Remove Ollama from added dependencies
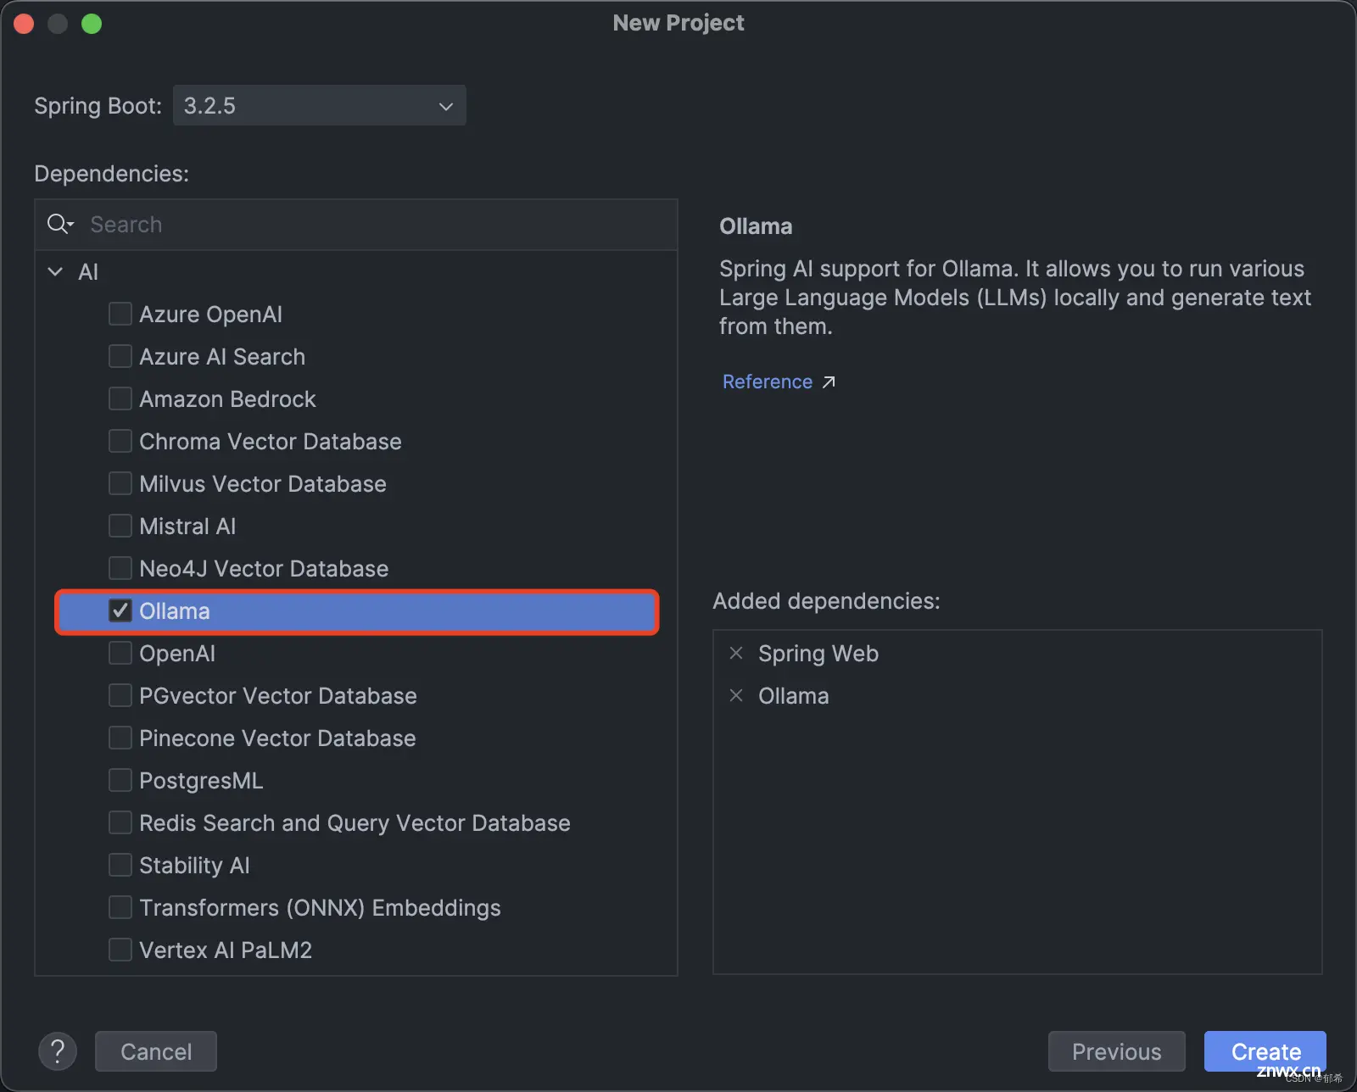The width and height of the screenshot is (1357, 1092). click(x=736, y=695)
